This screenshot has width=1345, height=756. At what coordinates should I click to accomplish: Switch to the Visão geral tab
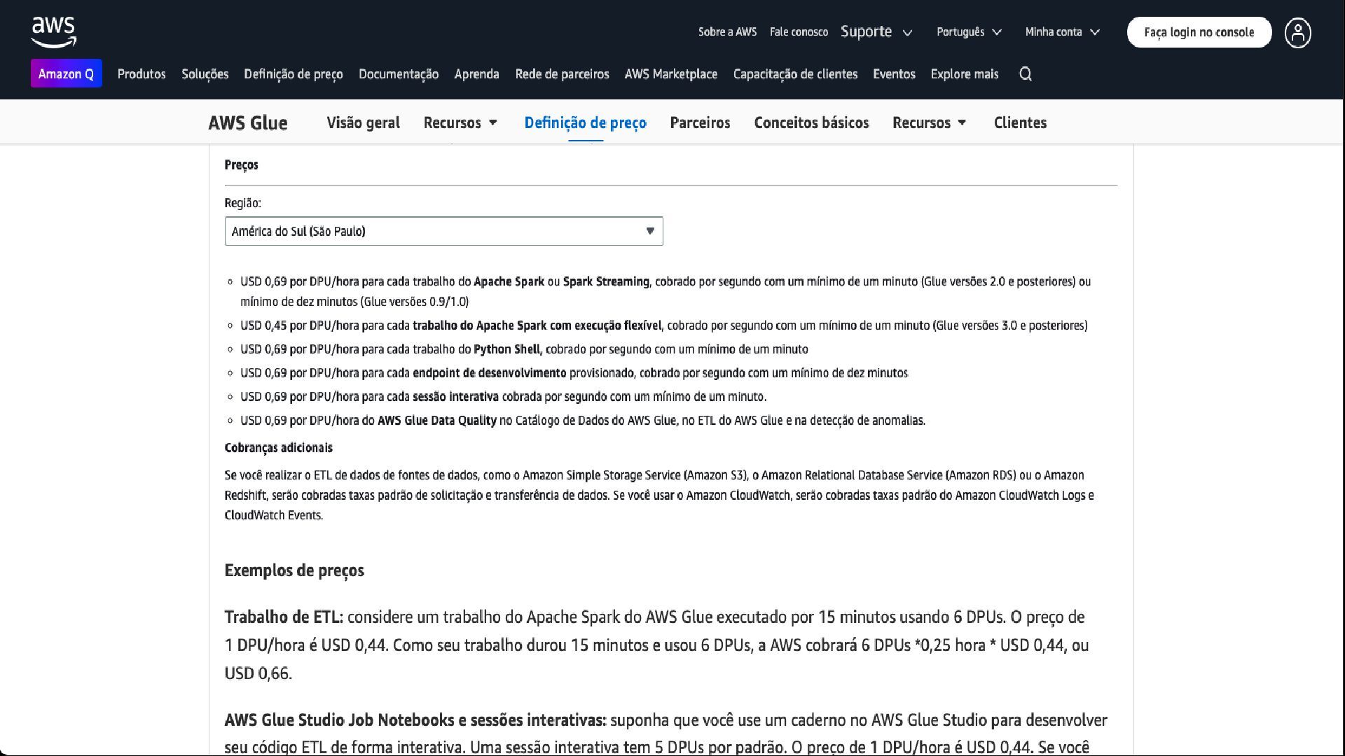click(x=363, y=122)
